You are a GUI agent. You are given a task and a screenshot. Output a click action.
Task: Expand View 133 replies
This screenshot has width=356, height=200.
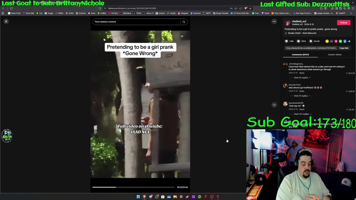pyautogui.click(x=302, y=114)
